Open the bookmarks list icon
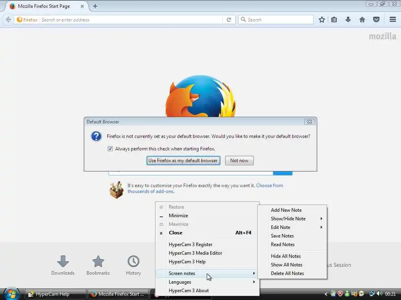The height and width of the screenshot is (300, 401). point(334,20)
